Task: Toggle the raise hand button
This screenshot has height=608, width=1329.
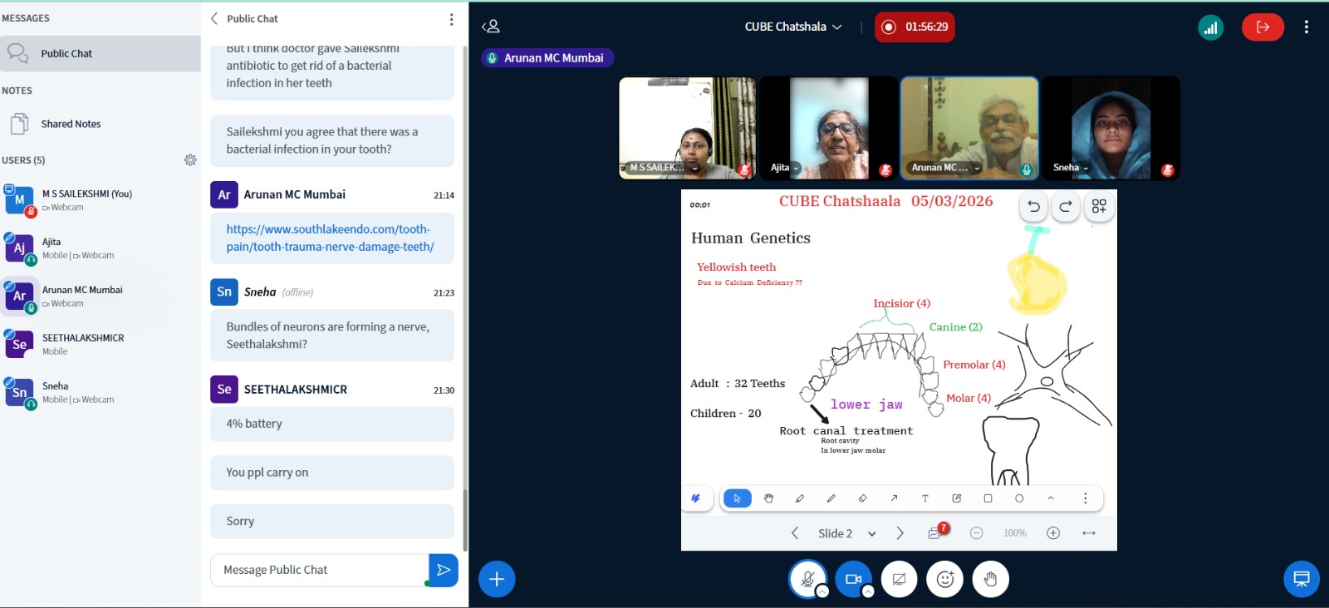Action: click(x=990, y=579)
